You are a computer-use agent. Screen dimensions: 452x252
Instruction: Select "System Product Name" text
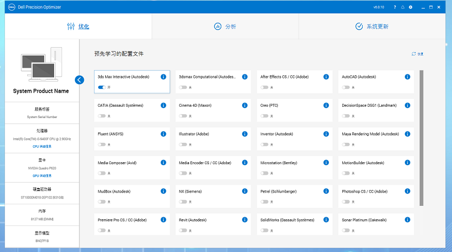pos(41,91)
